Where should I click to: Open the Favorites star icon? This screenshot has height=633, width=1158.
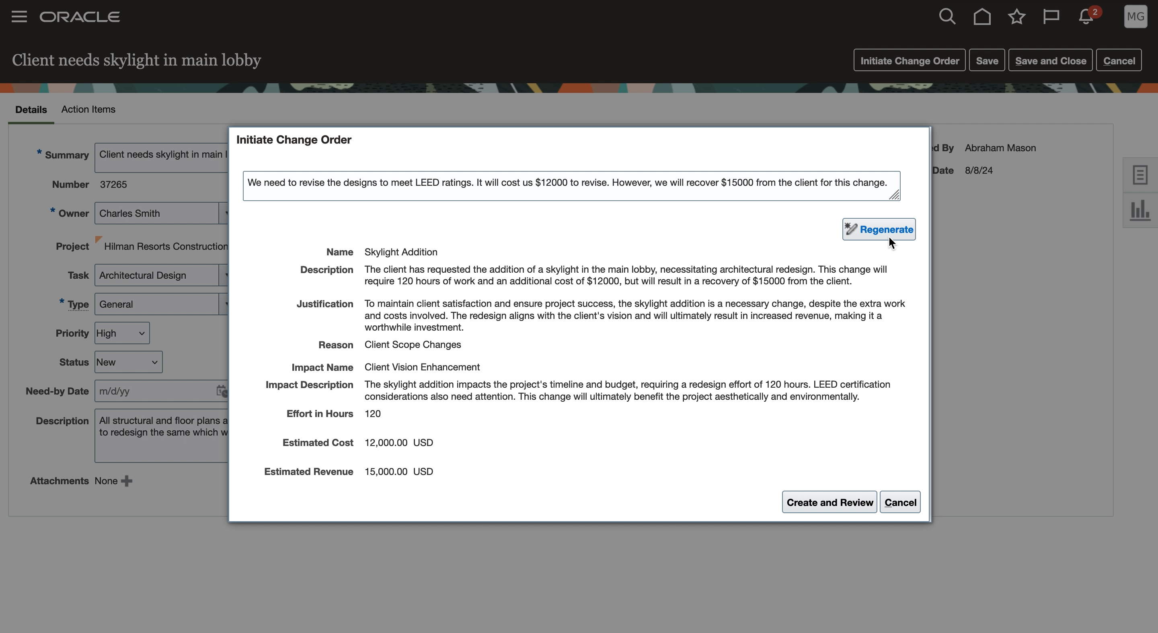pos(1016,16)
